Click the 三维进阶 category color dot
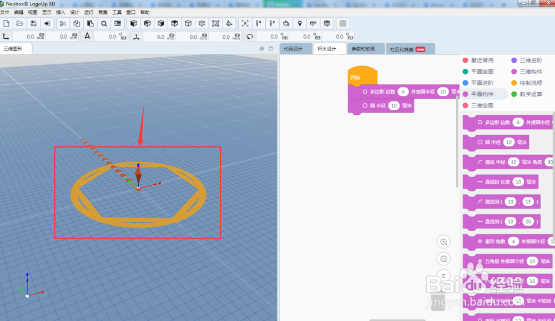Image resolution: width=555 pixels, height=321 pixels. point(513,60)
